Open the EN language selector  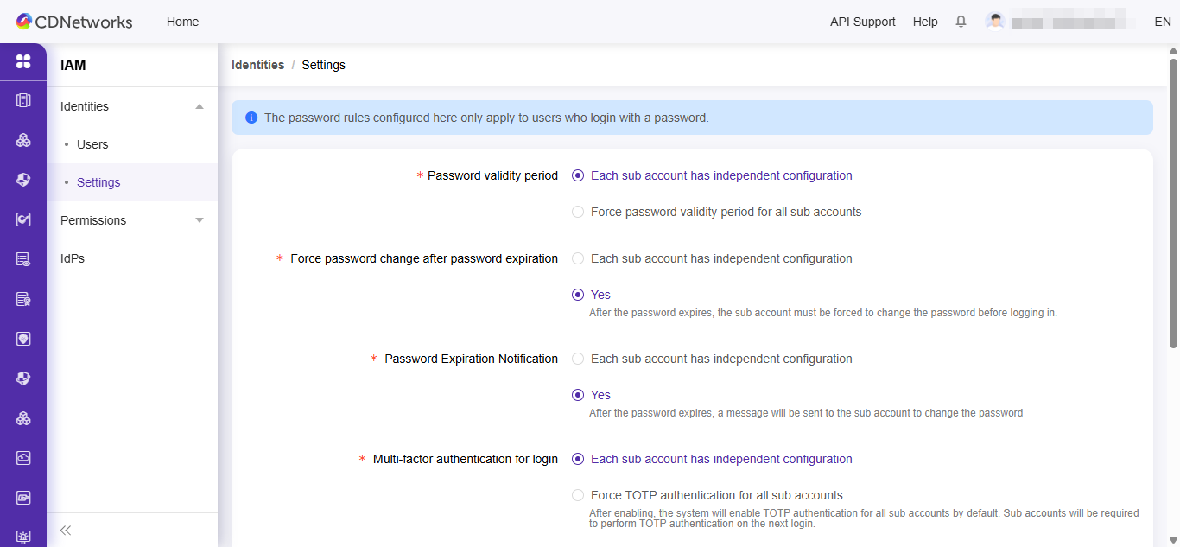point(1162,22)
